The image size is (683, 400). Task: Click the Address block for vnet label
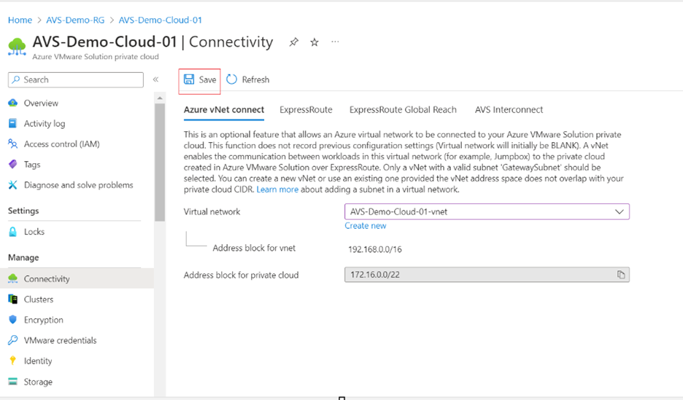point(254,248)
